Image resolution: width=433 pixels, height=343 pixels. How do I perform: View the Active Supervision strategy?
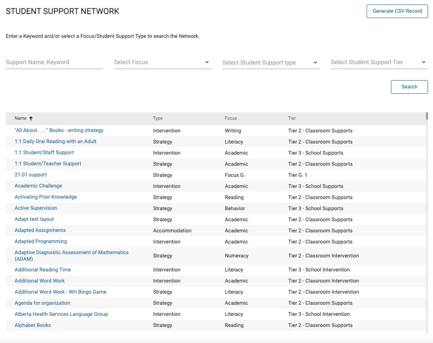click(35, 208)
